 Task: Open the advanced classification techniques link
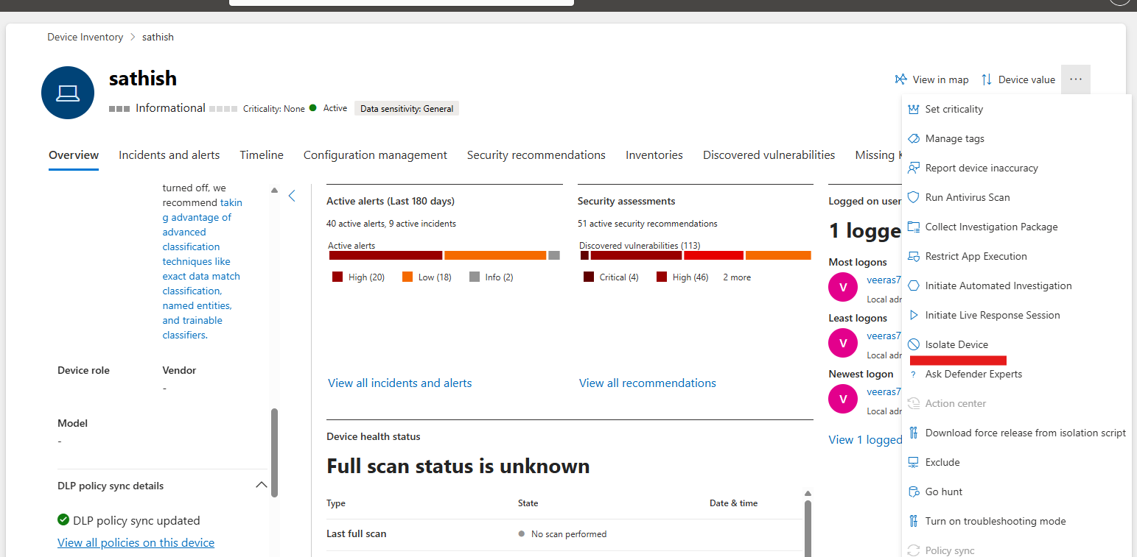(x=202, y=269)
